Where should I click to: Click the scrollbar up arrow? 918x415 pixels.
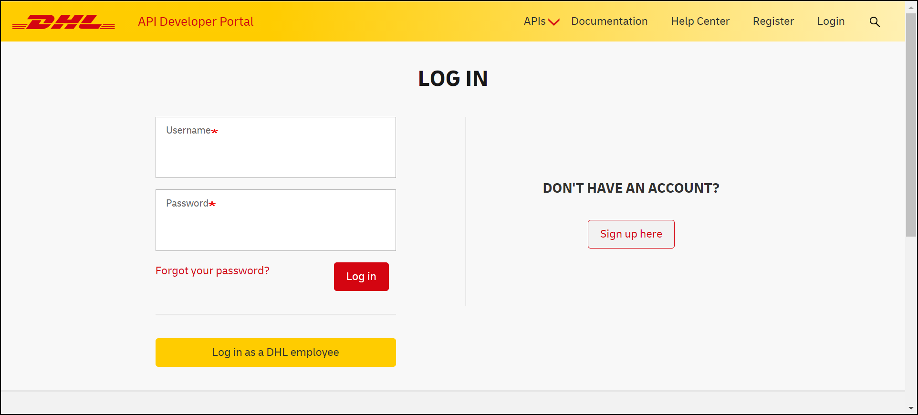click(911, 7)
